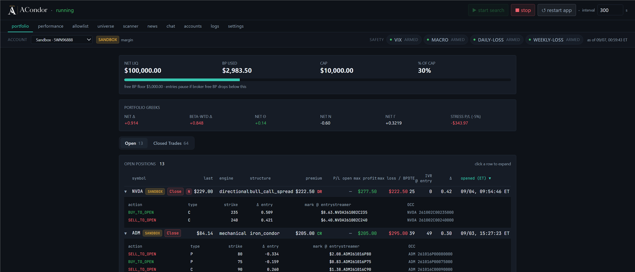Click the N badge in NVDA row
Viewport: 635px width, 272px height.
189,192
